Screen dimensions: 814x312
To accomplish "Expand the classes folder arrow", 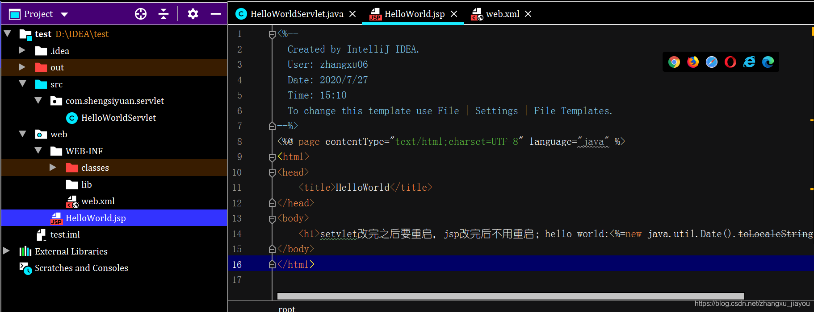I will 53,167.
